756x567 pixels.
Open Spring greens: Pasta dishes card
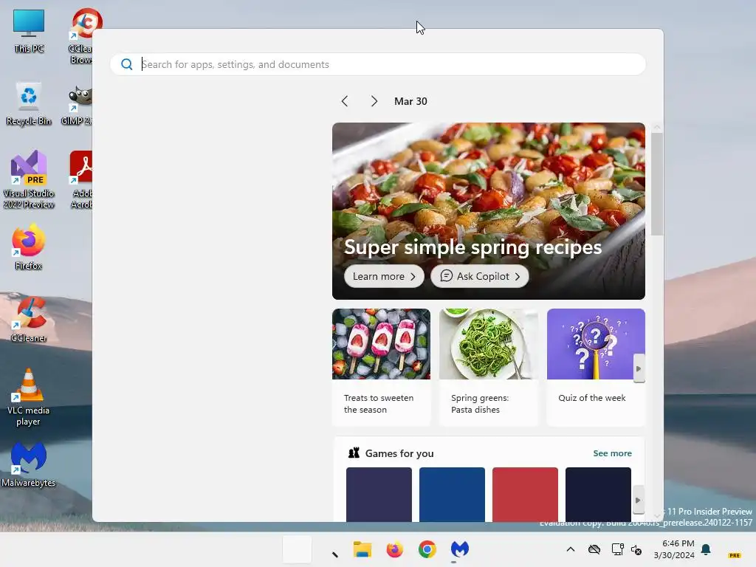click(x=489, y=368)
